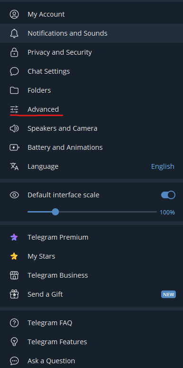
Task: Click the My Account profile icon
Action: click(x=14, y=14)
